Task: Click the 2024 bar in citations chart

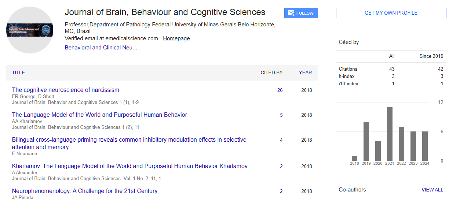Action: (425, 146)
